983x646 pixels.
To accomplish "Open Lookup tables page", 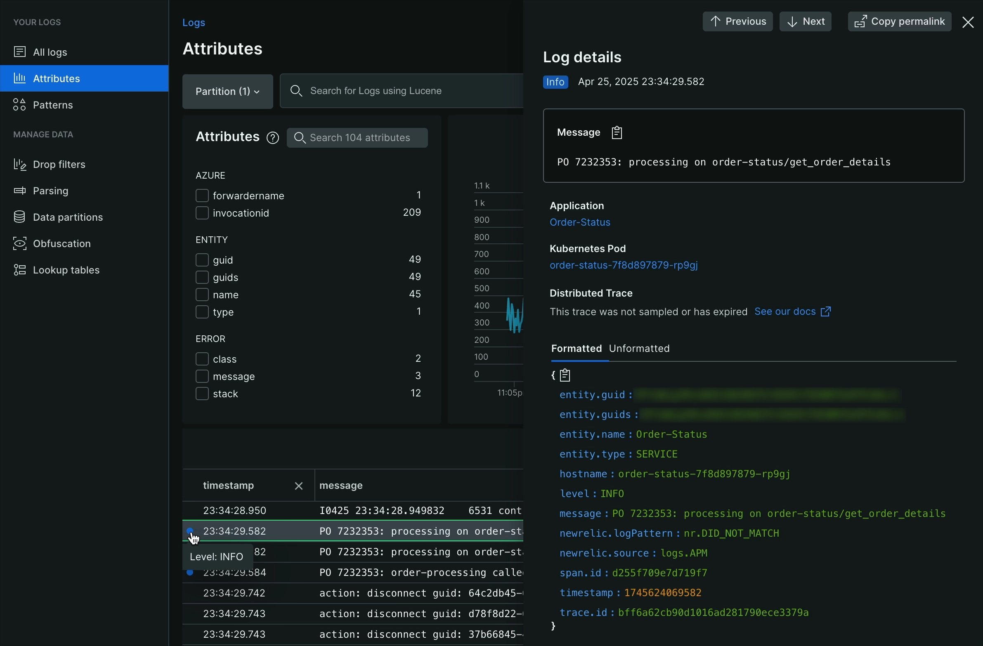I will click(66, 270).
